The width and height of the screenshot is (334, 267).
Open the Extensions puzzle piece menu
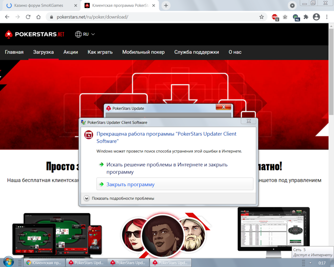point(306,17)
